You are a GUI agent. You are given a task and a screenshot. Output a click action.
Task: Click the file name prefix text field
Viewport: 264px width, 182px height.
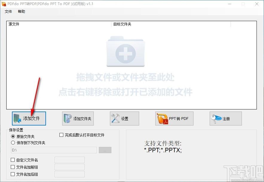click(x=70, y=167)
